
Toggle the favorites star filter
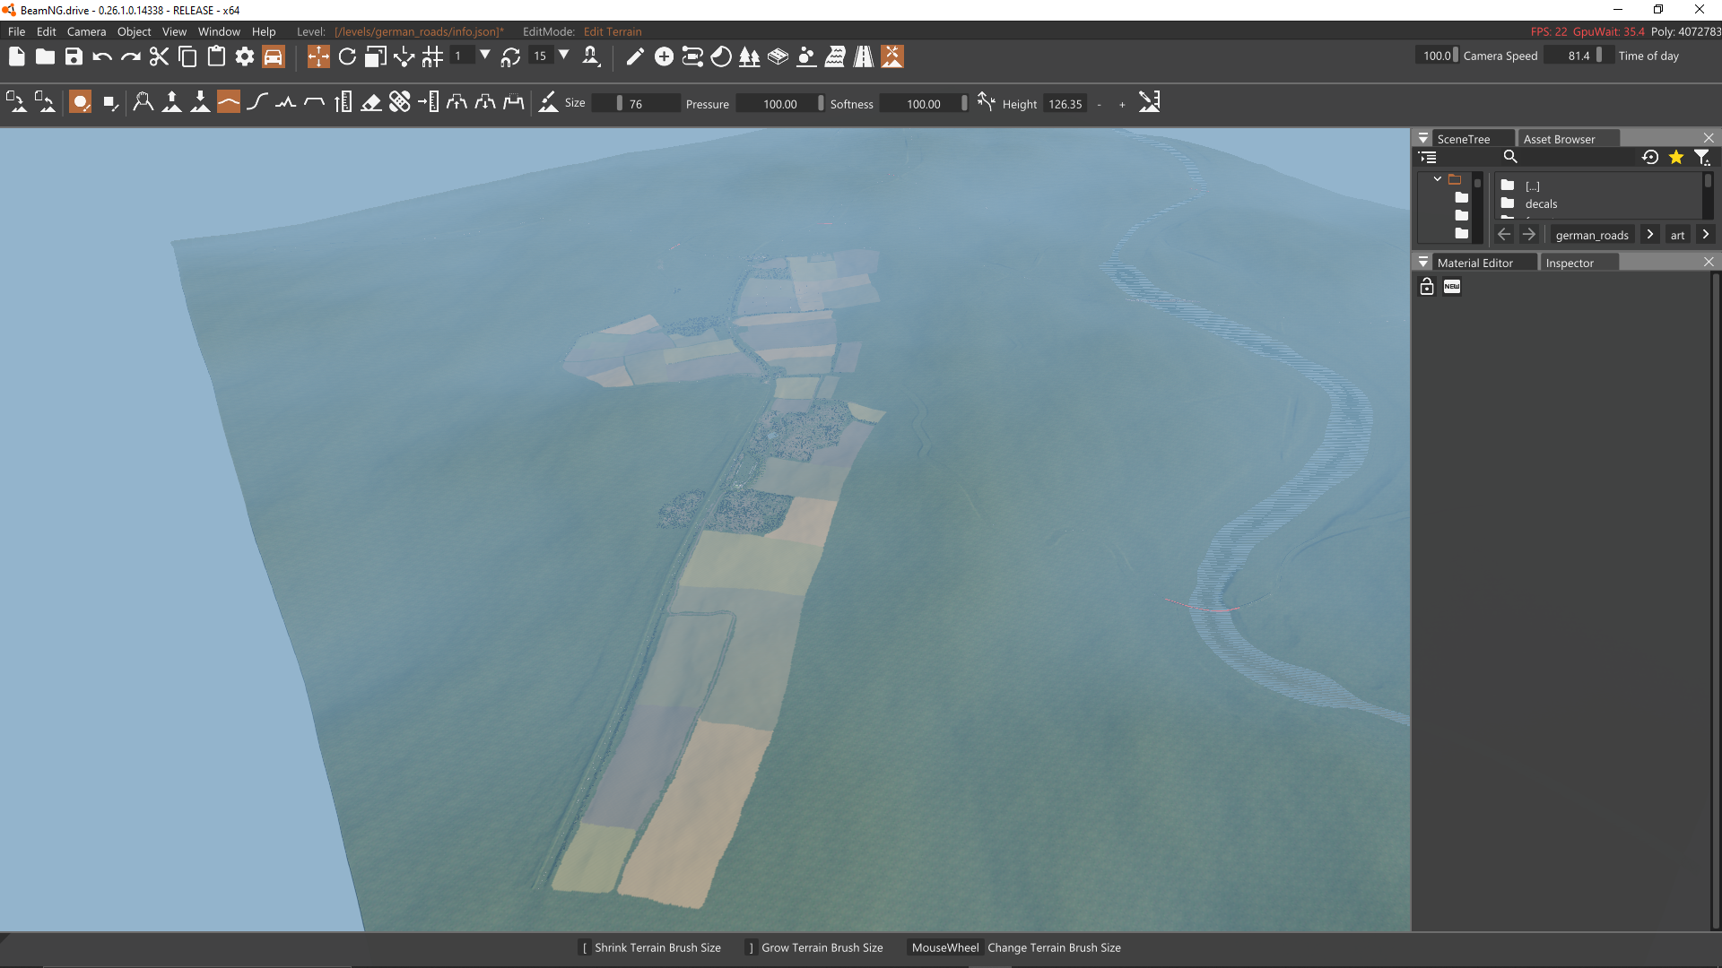click(1675, 158)
